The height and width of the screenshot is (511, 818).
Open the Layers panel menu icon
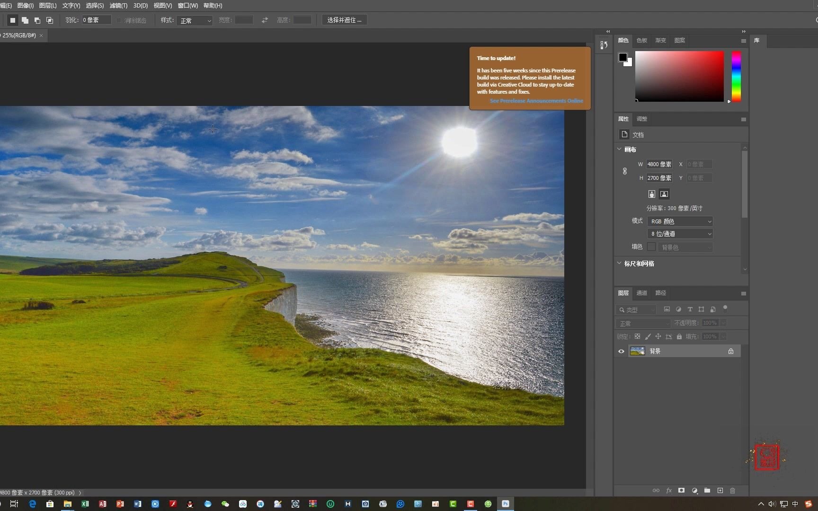(744, 293)
